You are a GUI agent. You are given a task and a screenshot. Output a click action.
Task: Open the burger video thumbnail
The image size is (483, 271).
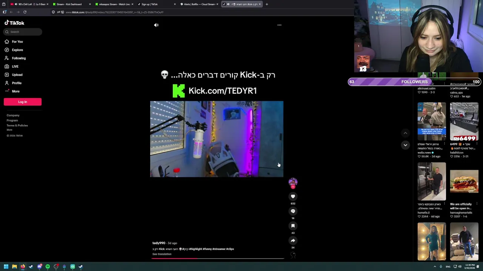(464, 181)
